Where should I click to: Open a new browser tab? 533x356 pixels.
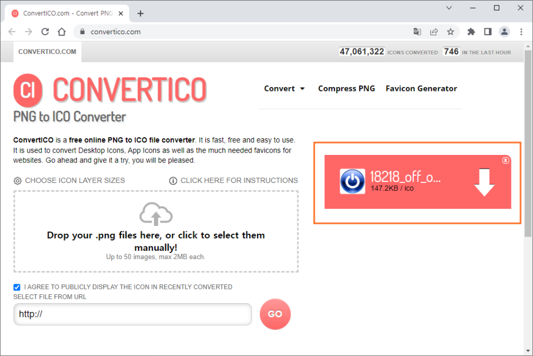140,14
